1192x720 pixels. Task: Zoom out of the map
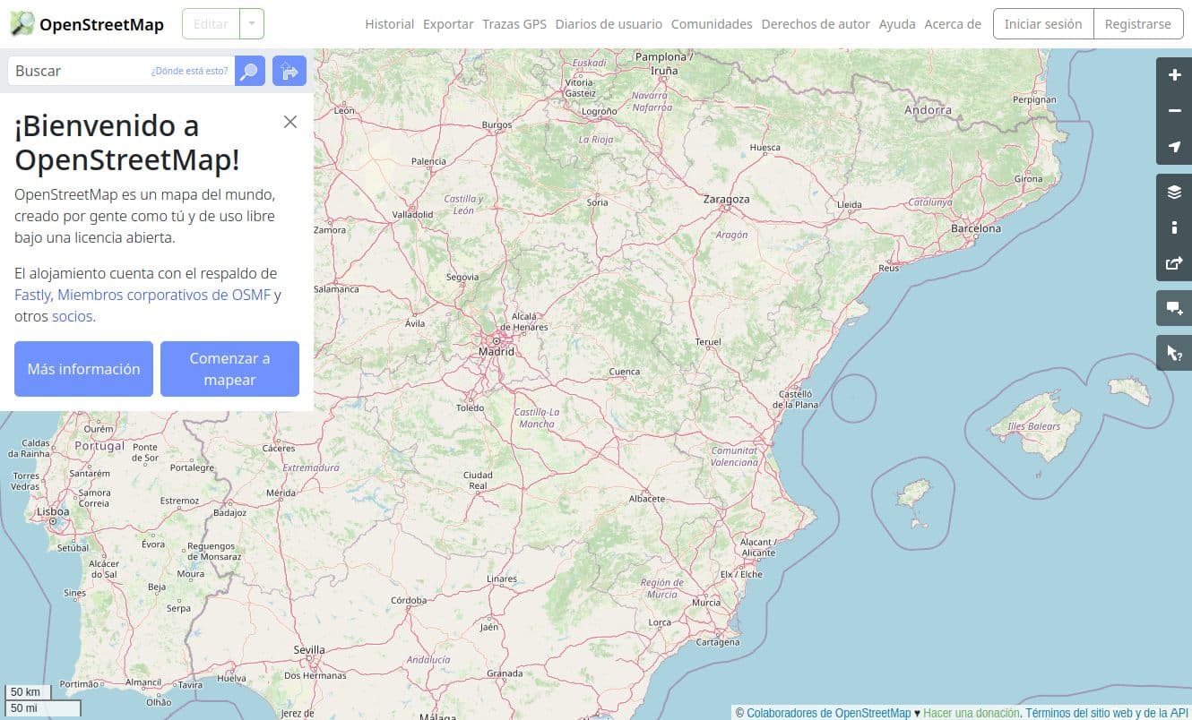click(x=1174, y=111)
